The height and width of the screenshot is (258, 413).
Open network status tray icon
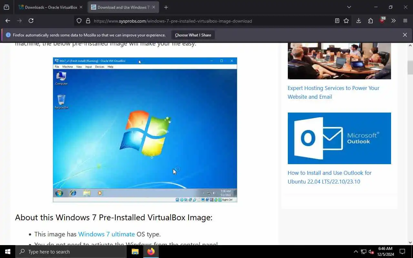point(364,252)
